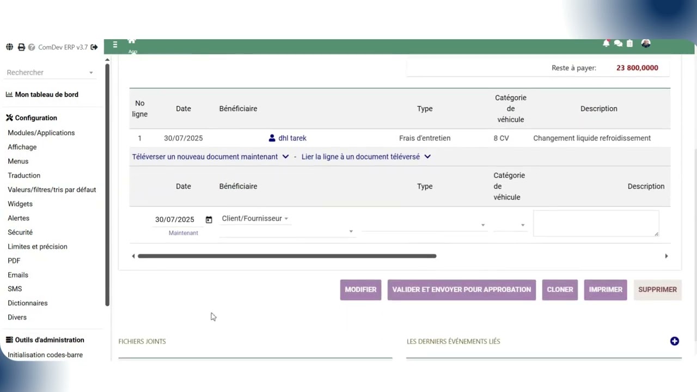Image resolution: width=697 pixels, height=392 pixels.
Task: Click the Outils d'administration list icon
Action: tap(9, 340)
